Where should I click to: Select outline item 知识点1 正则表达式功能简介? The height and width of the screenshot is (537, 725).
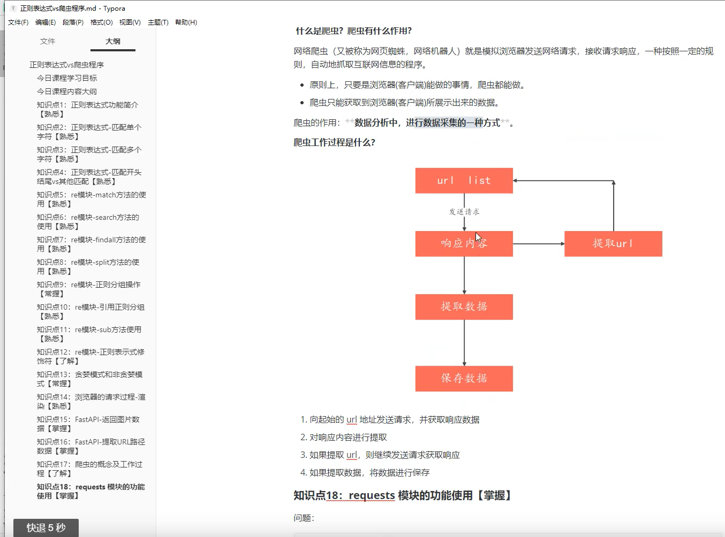[x=87, y=109]
